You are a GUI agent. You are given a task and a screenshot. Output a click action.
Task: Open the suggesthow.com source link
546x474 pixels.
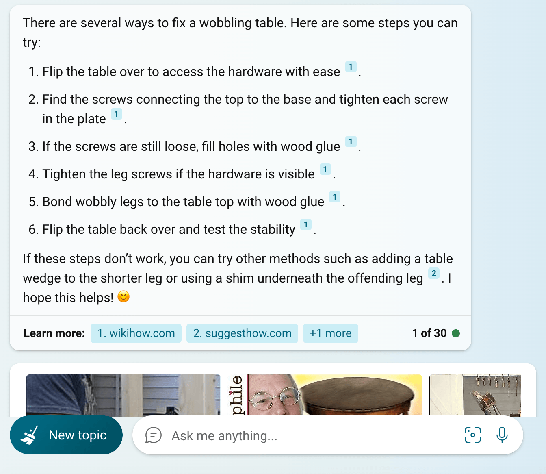(242, 333)
